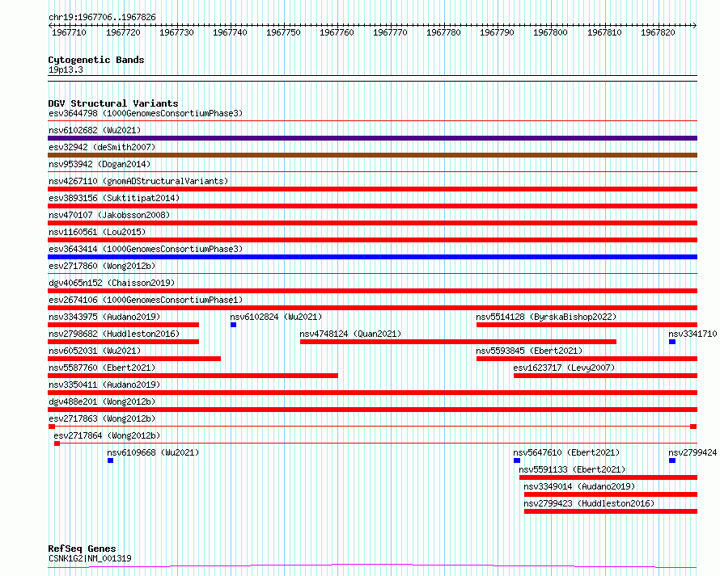
Task: Select the nsv2799423 (Huddleston2016) red bar
Action: pyautogui.click(x=611, y=511)
